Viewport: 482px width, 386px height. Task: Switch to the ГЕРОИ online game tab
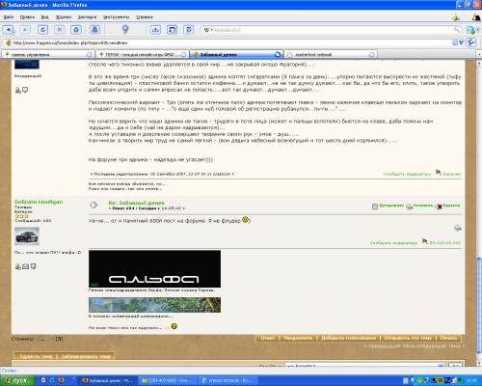click(x=142, y=54)
